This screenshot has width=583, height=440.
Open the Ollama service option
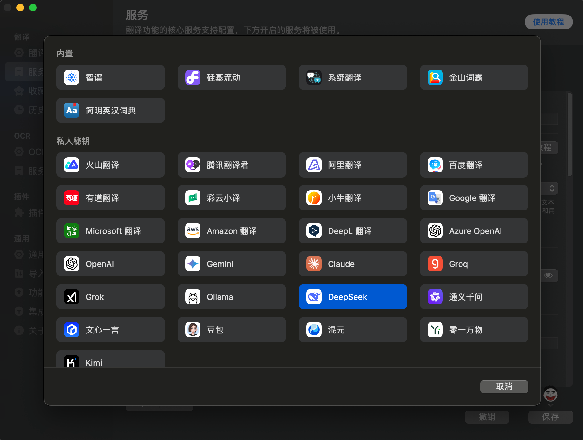[x=232, y=297]
